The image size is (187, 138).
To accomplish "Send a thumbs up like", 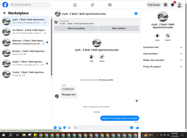I will point(137,127).
